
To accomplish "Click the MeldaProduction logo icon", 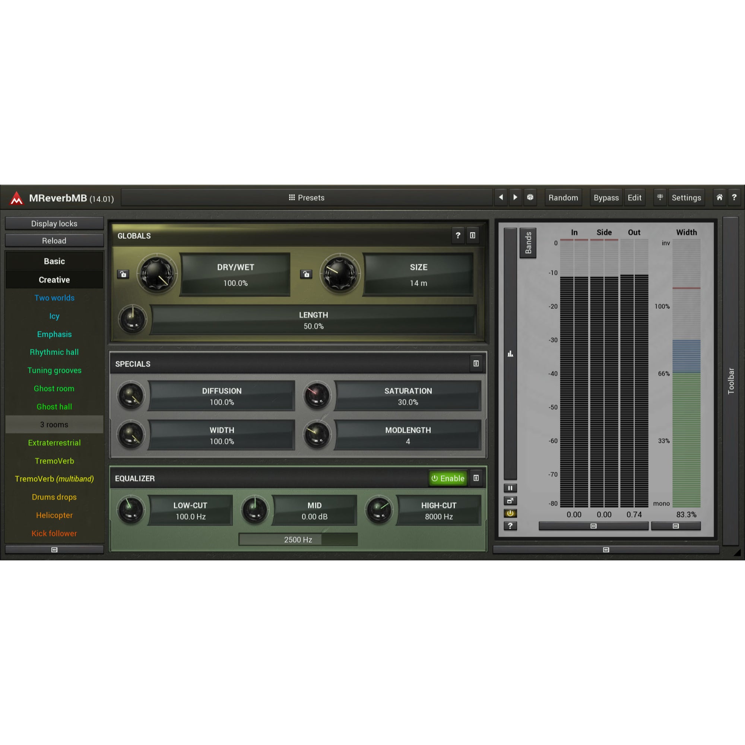I will click(16, 198).
